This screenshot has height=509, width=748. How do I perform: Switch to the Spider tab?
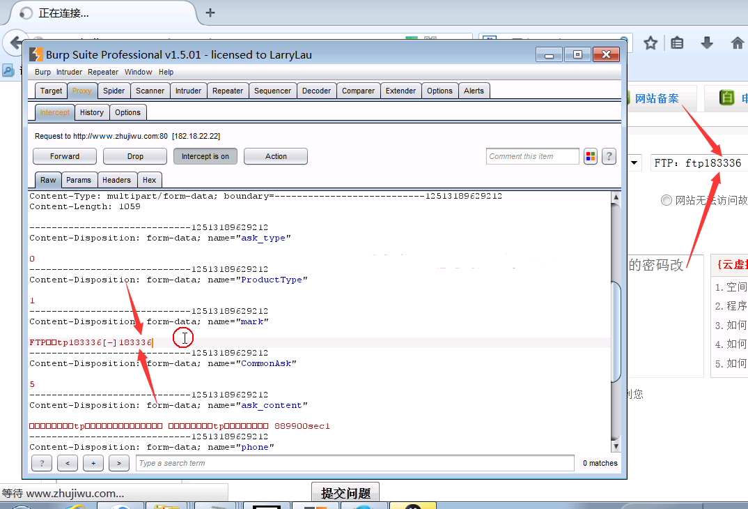[114, 91]
